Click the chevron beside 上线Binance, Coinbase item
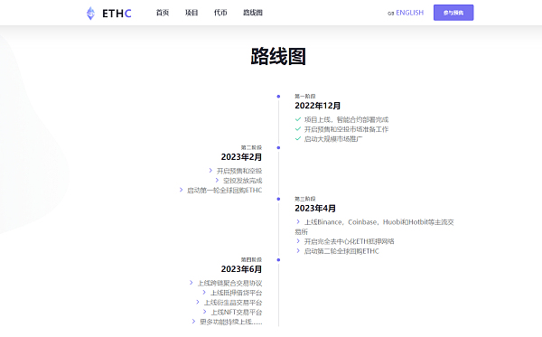The width and height of the screenshot is (542, 337). [x=298, y=221]
